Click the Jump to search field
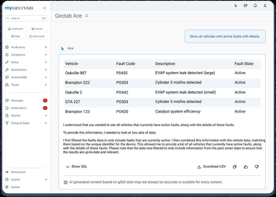 26,18
